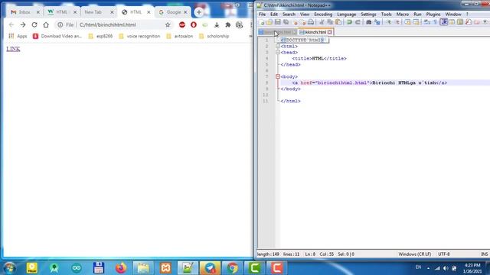Click the Print icon in Notepad++ toolbar
Viewport: 490px width, 275px height.
click(x=311, y=22)
